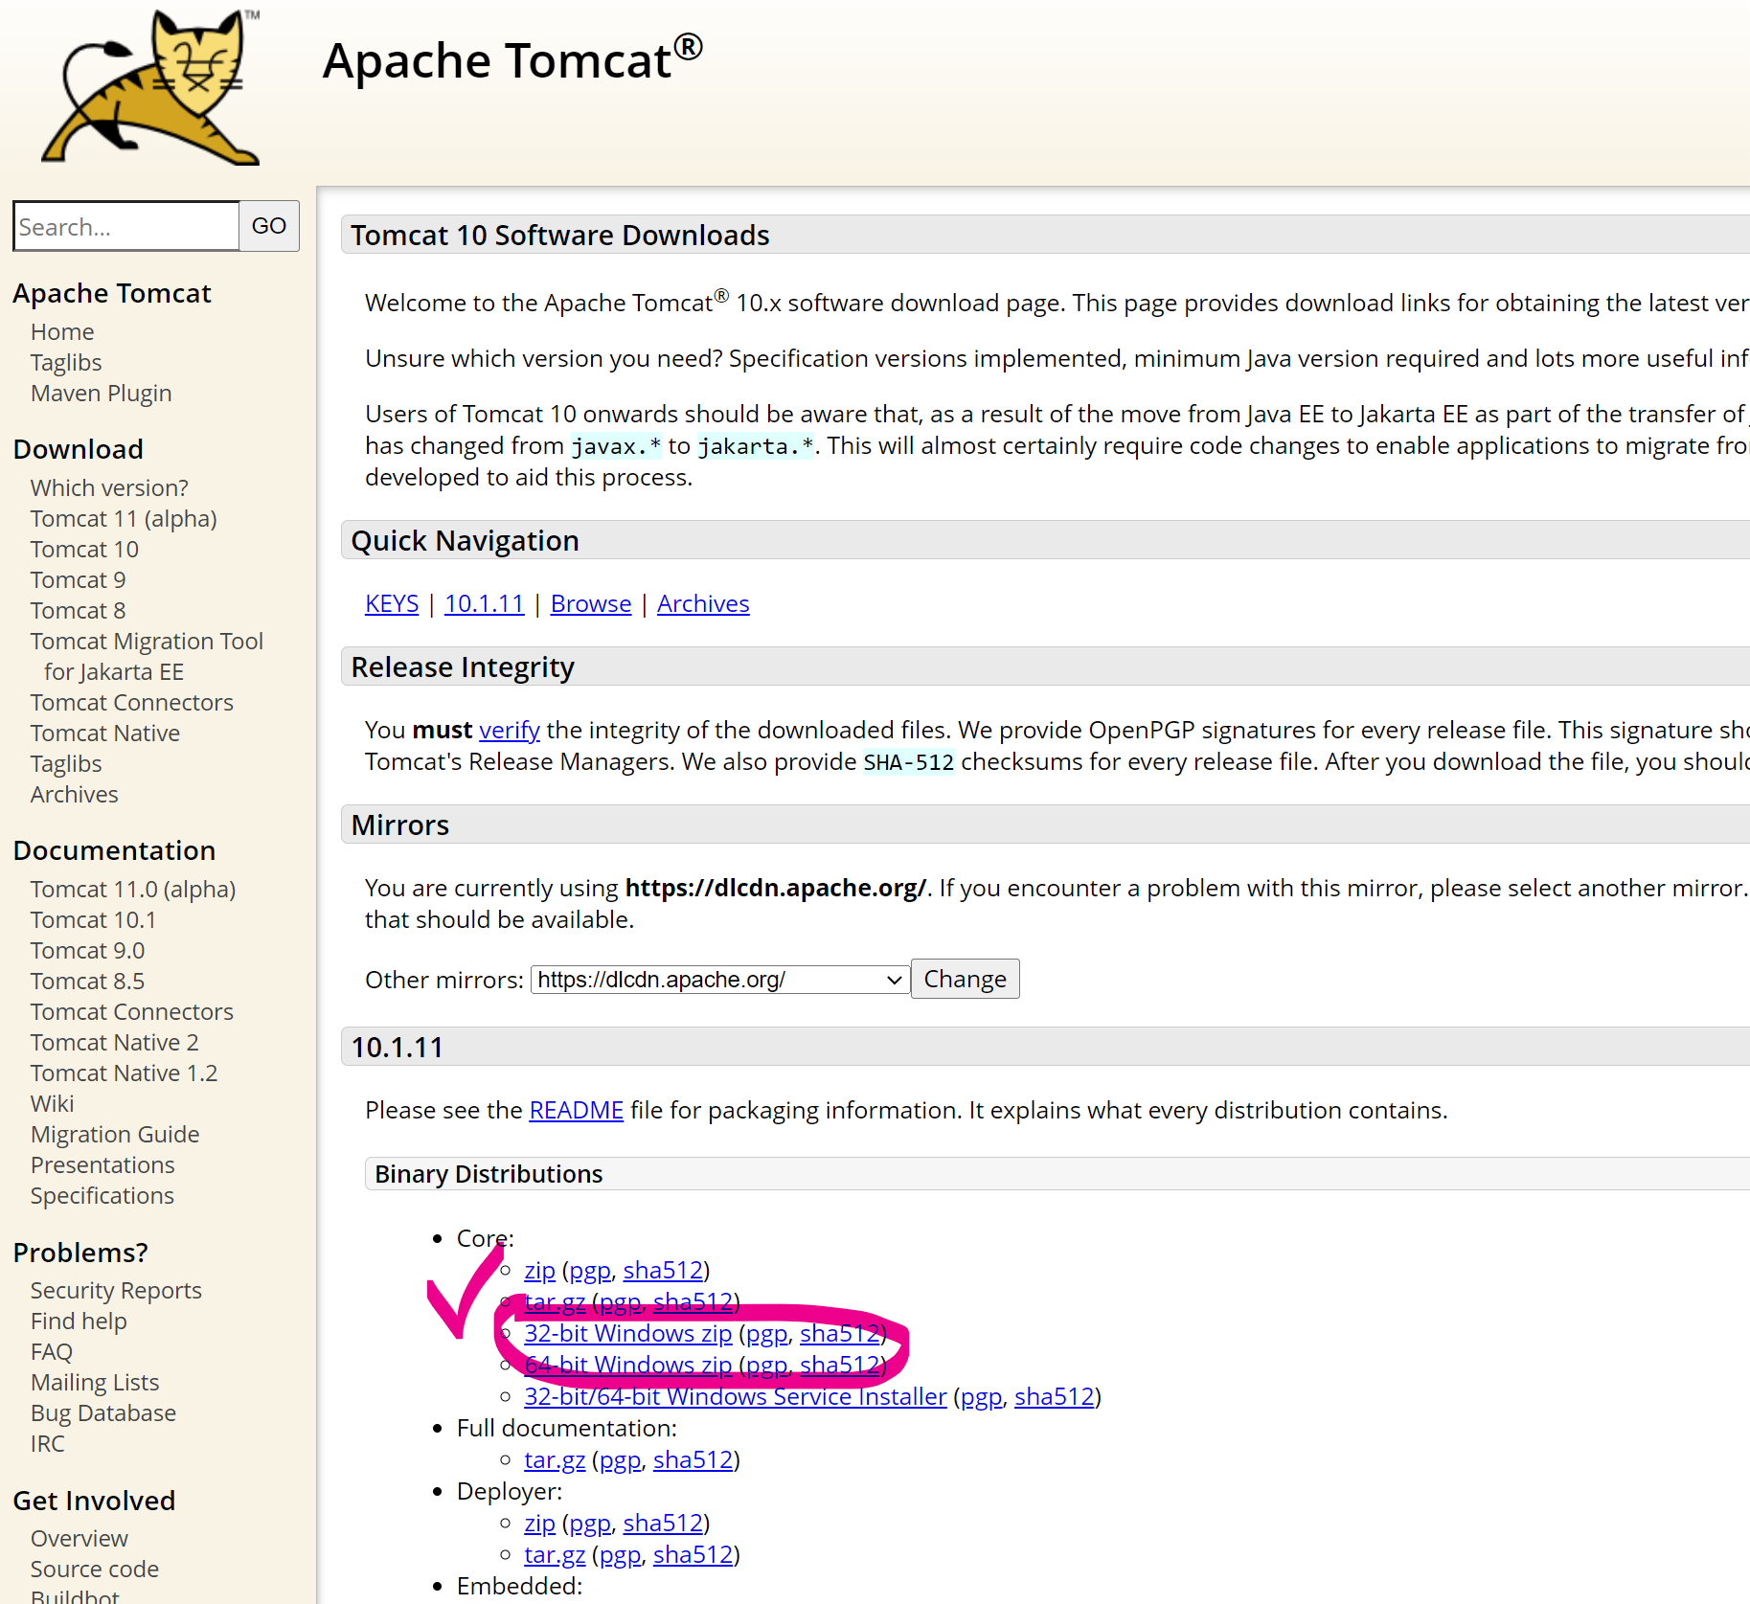Image resolution: width=1750 pixels, height=1604 pixels.
Task: Select Tomcat 10 download link
Action: 84,549
